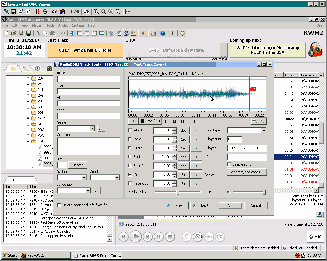Viewport: 327px width, 261px height.
Task: Enable the Start marker checkbox
Action: pos(130,130)
